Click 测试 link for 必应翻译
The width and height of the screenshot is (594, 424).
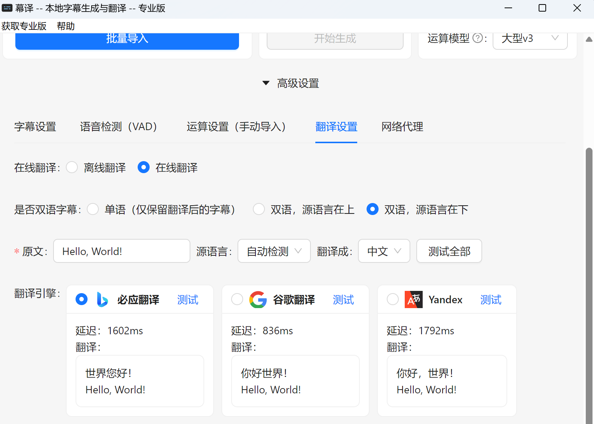click(x=187, y=299)
